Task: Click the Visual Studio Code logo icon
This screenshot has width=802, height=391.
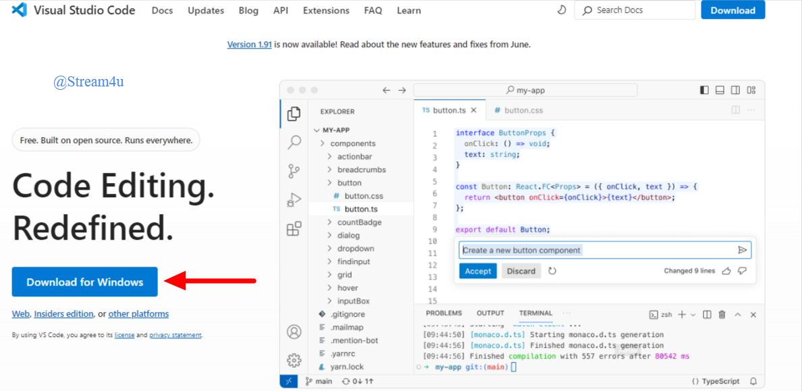Action: tap(18, 10)
